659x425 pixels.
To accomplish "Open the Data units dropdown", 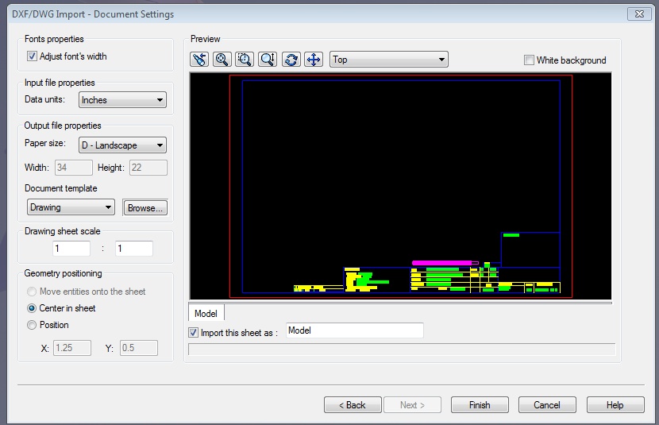I will pos(122,100).
